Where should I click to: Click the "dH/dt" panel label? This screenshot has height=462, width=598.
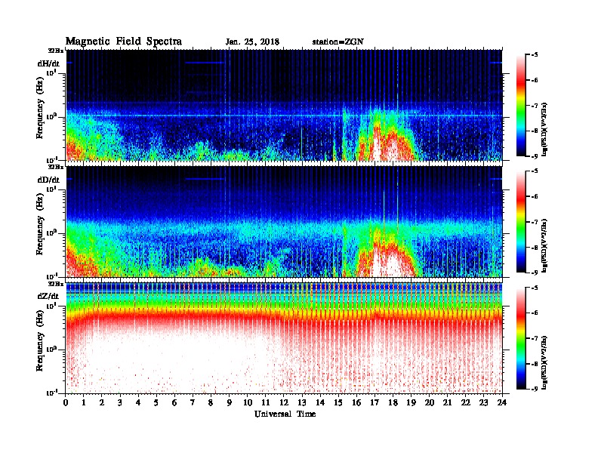tap(48, 63)
